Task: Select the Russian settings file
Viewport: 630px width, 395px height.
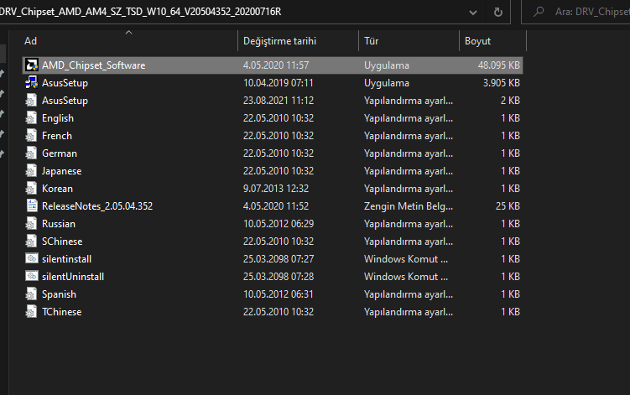Action: click(x=59, y=224)
